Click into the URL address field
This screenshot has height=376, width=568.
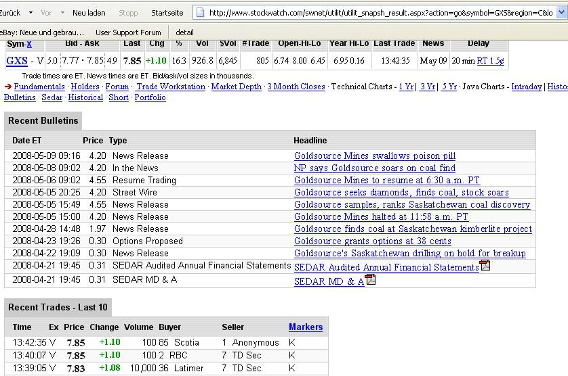pos(380,13)
